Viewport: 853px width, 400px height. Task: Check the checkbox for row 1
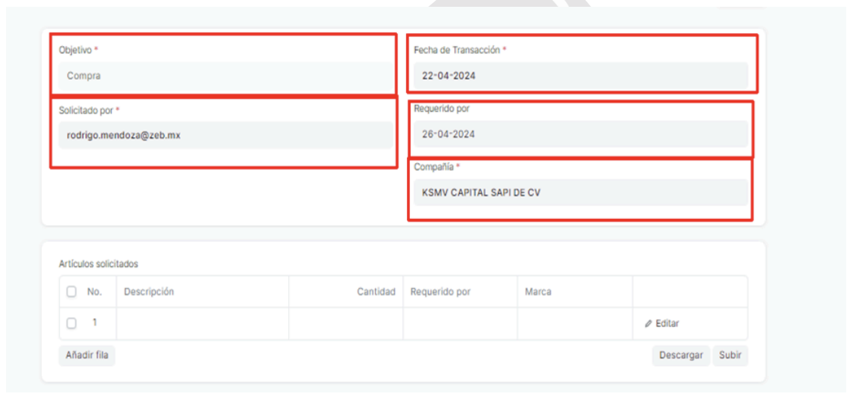pos(71,324)
